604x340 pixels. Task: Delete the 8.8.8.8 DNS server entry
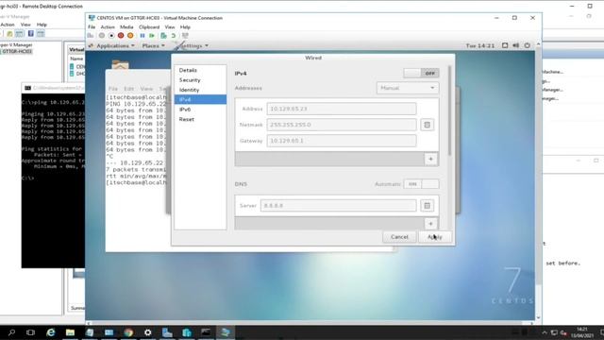tap(427, 206)
